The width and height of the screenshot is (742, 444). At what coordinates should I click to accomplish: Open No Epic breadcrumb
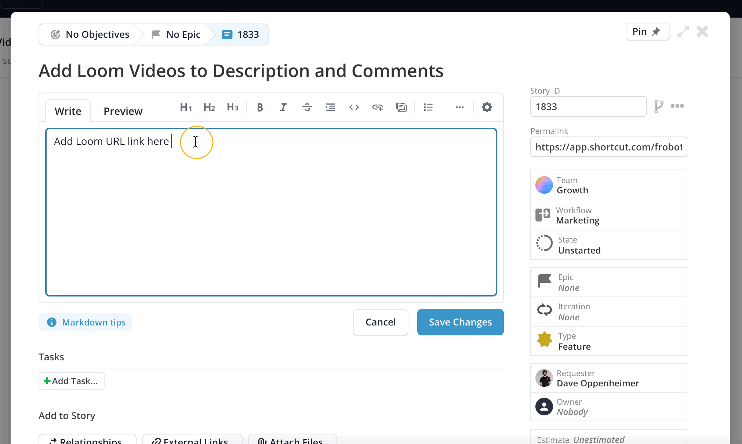click(176, 34)
